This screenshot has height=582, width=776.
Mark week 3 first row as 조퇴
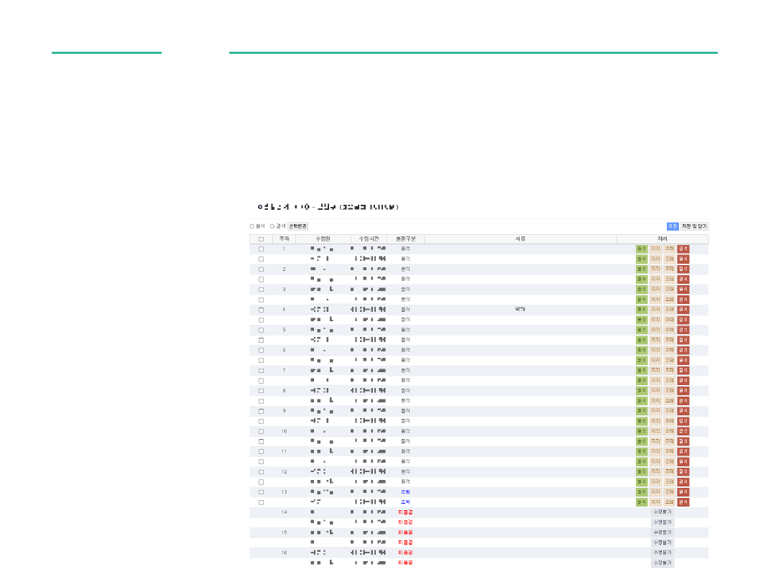click(x=669, y=290)
